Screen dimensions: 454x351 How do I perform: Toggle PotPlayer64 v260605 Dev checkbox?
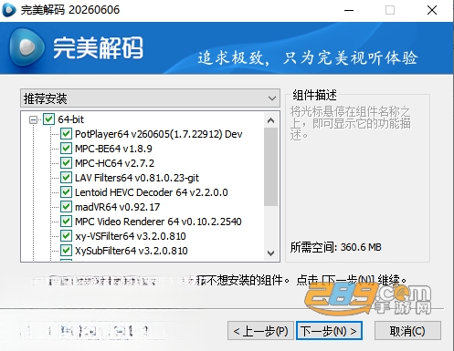66,134
